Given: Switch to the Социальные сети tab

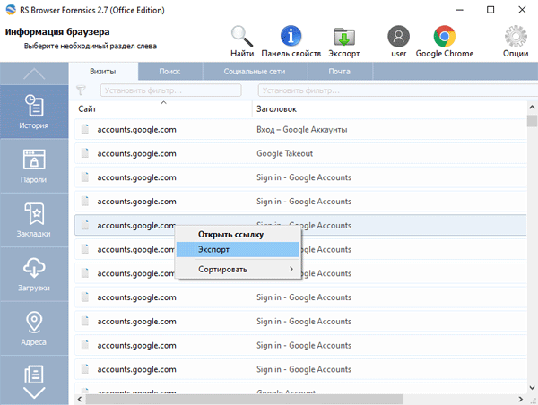Looking at the screenshot, I should [255, 72].
